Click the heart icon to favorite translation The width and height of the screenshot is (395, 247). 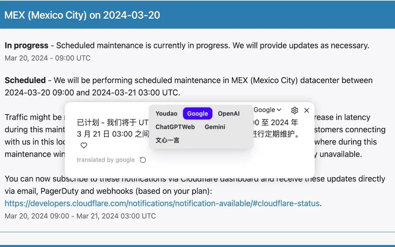[x=84, y=146]
